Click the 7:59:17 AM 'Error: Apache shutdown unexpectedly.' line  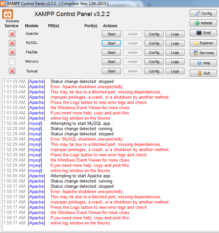87,191
